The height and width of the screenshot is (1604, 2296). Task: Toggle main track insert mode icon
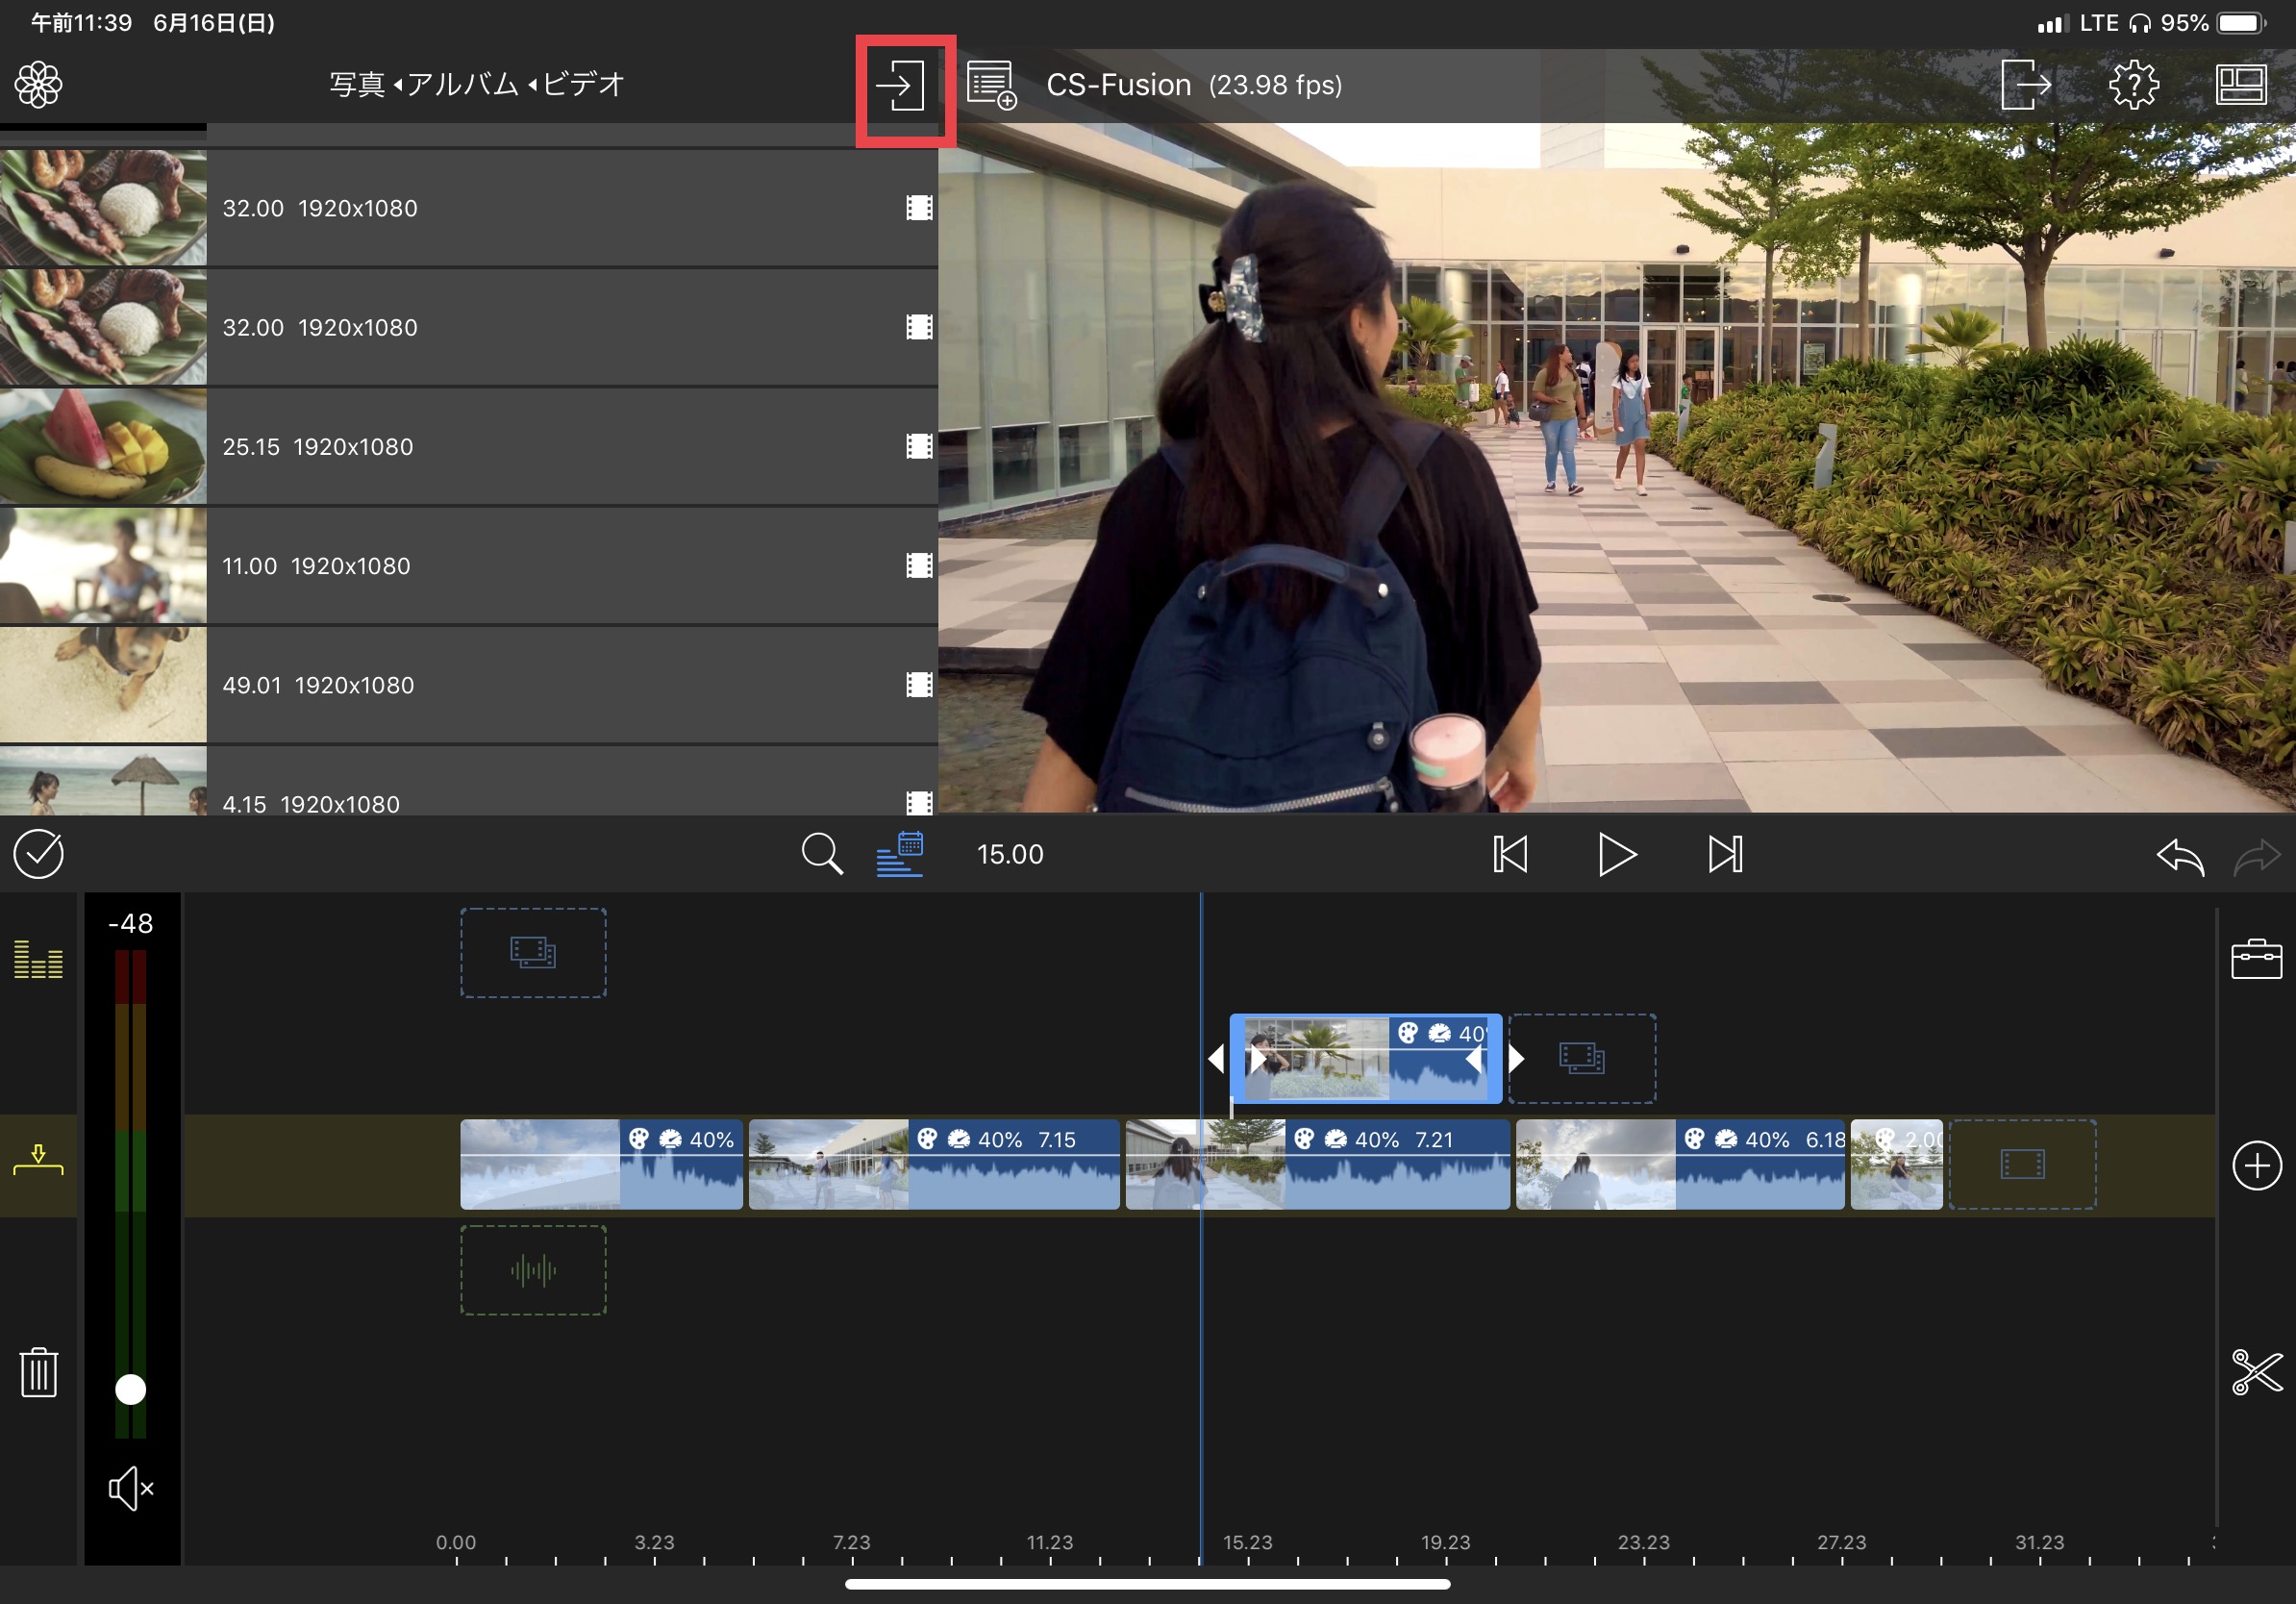tap(39, 1160)
